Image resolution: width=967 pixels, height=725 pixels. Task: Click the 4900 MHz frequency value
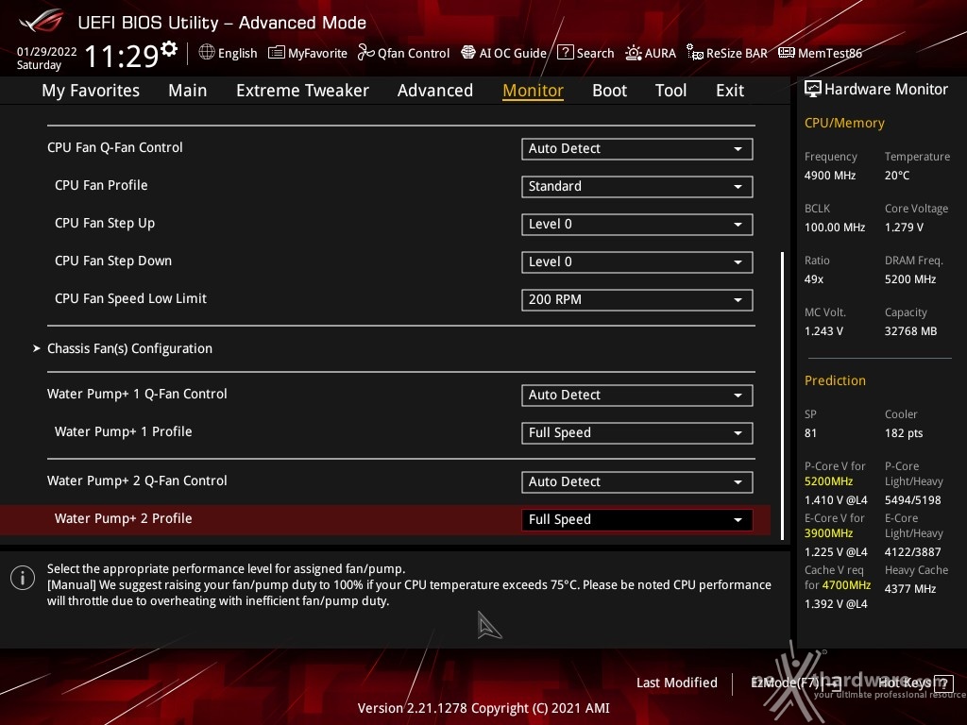(830, 176)
